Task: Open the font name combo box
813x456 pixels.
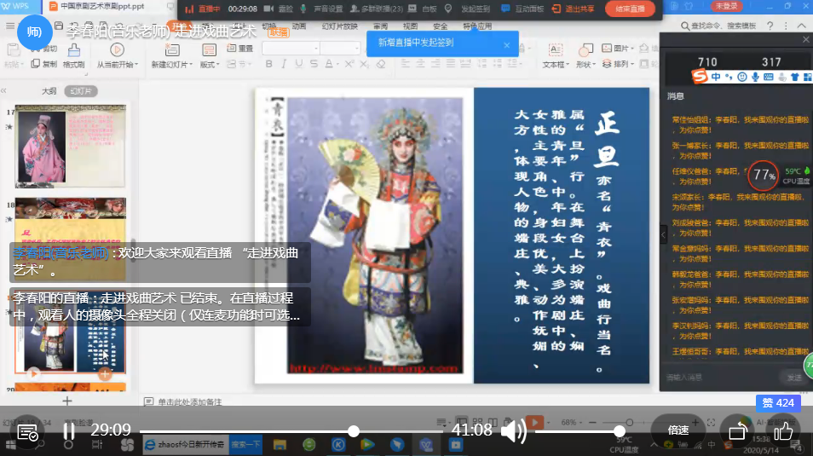Action: click(291, 49)
